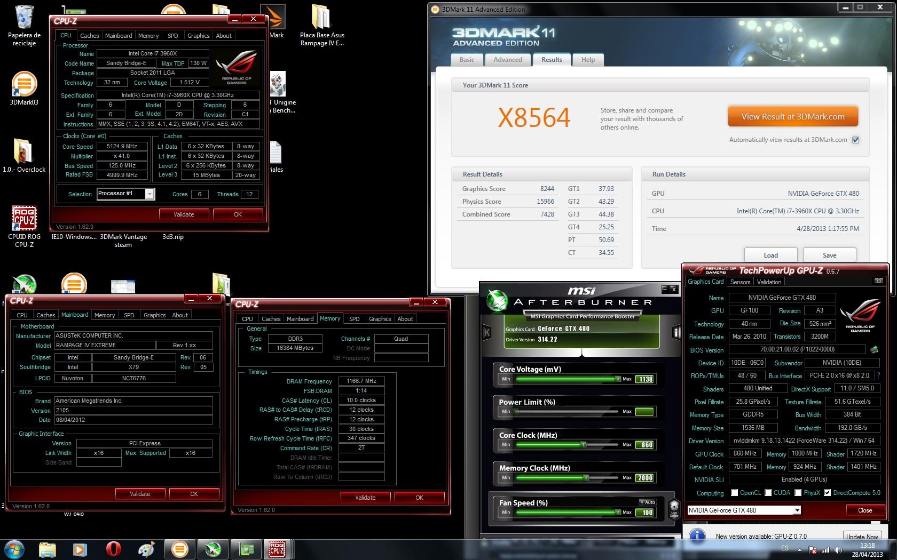897x560 pixels.
Task: Toggle Automatically view results at 3DMark.com checkbox
Action: [x=855, y=140]
